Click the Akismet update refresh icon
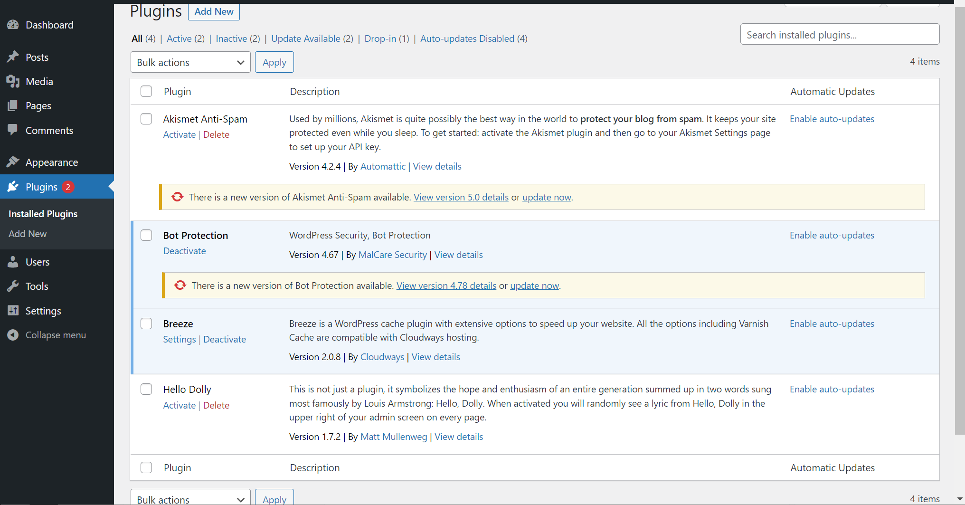The width and height of the screenshot is (965, 505). pyautogui.click(x=177, y=197)
